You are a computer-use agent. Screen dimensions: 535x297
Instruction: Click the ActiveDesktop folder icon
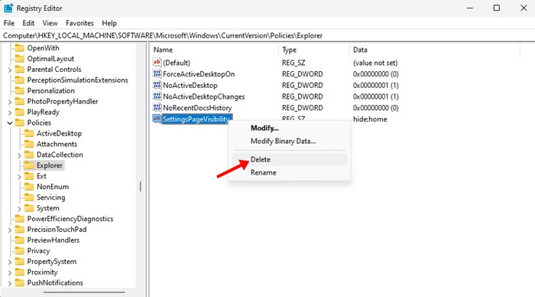click(x=29, y=133)
